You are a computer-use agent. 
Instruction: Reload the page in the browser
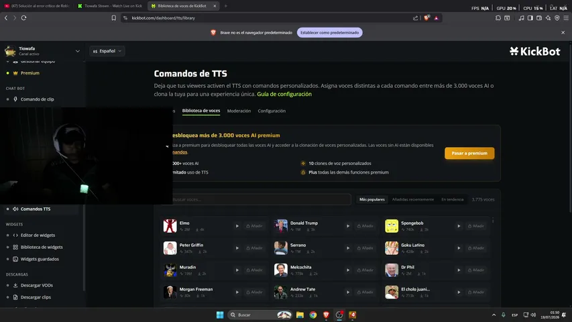tap(23, 18)
